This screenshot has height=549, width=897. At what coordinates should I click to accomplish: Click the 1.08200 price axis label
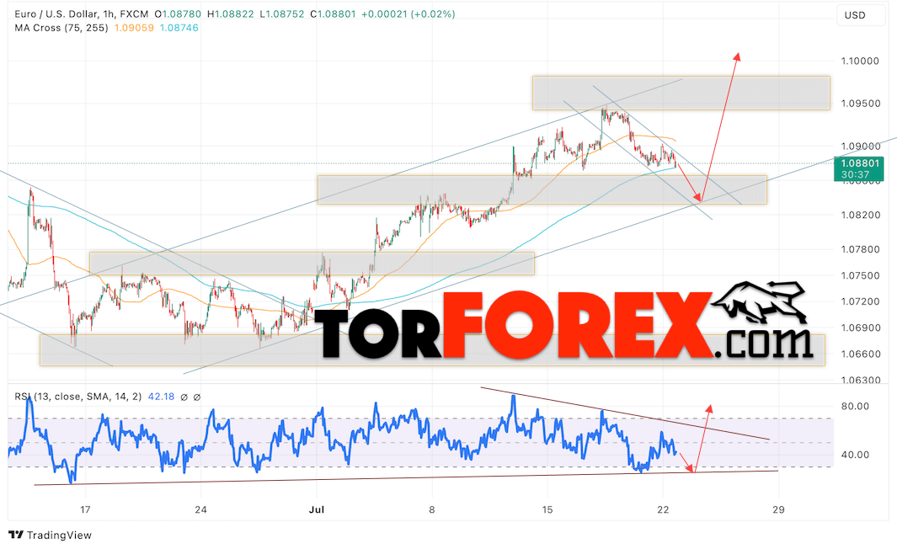[x=859, y=215]
